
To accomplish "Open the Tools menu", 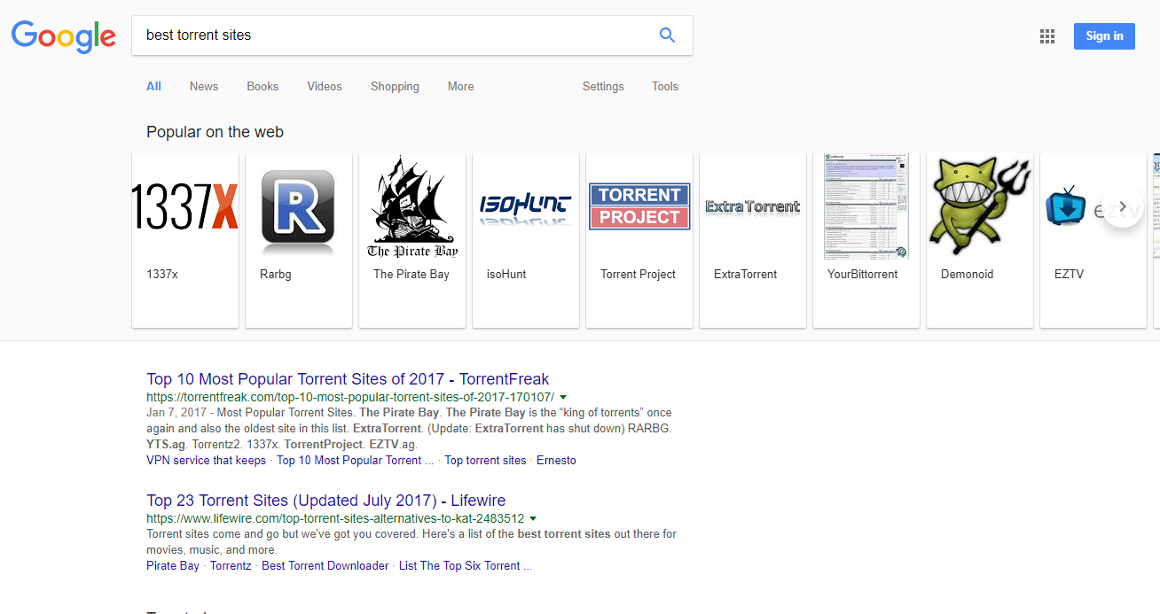I will click(x=664, y=87).
